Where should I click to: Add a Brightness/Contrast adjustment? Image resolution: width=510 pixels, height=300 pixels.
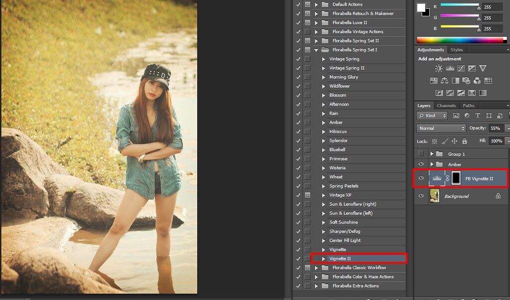pos(439,68)
